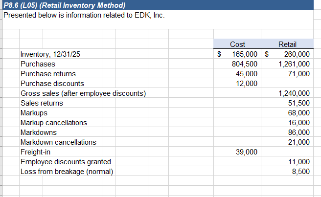Image resolution: width=321 pixels, height=197 pixels.
Task: Select the Cost column header cell
Action: coord(237,44)
